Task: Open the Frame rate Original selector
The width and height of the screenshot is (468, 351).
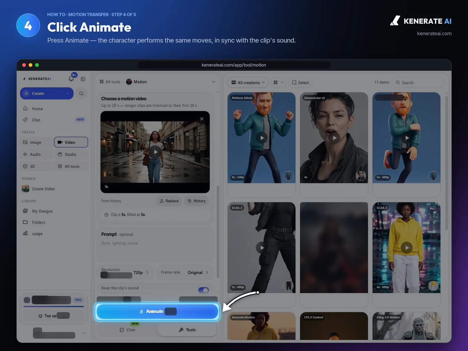Action: pos(185,272)
